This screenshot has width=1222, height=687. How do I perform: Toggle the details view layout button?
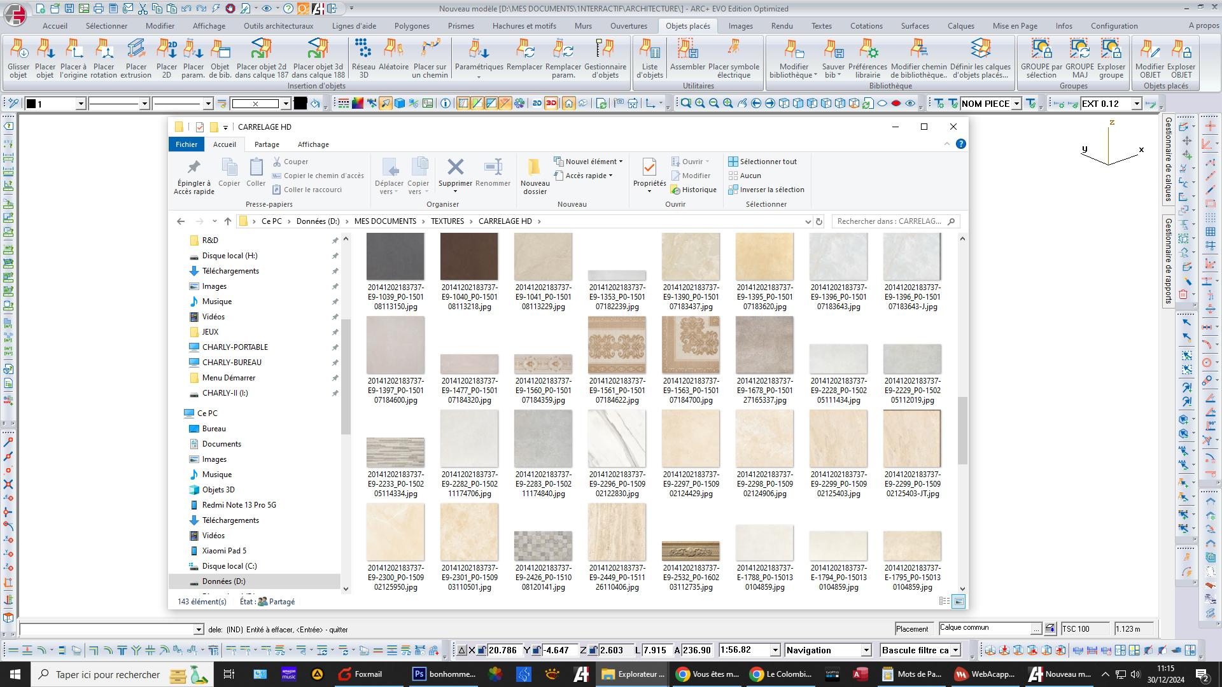(945, 601)
